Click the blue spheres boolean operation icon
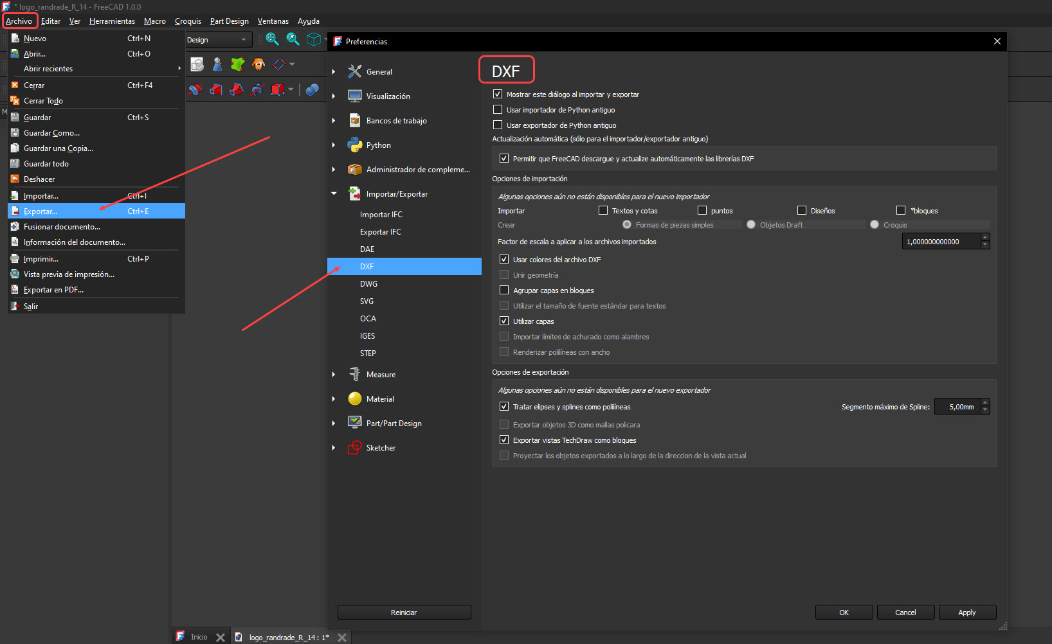Image resolution: width=1052 pixels, height=644 pixels. (x=312, y=89)
